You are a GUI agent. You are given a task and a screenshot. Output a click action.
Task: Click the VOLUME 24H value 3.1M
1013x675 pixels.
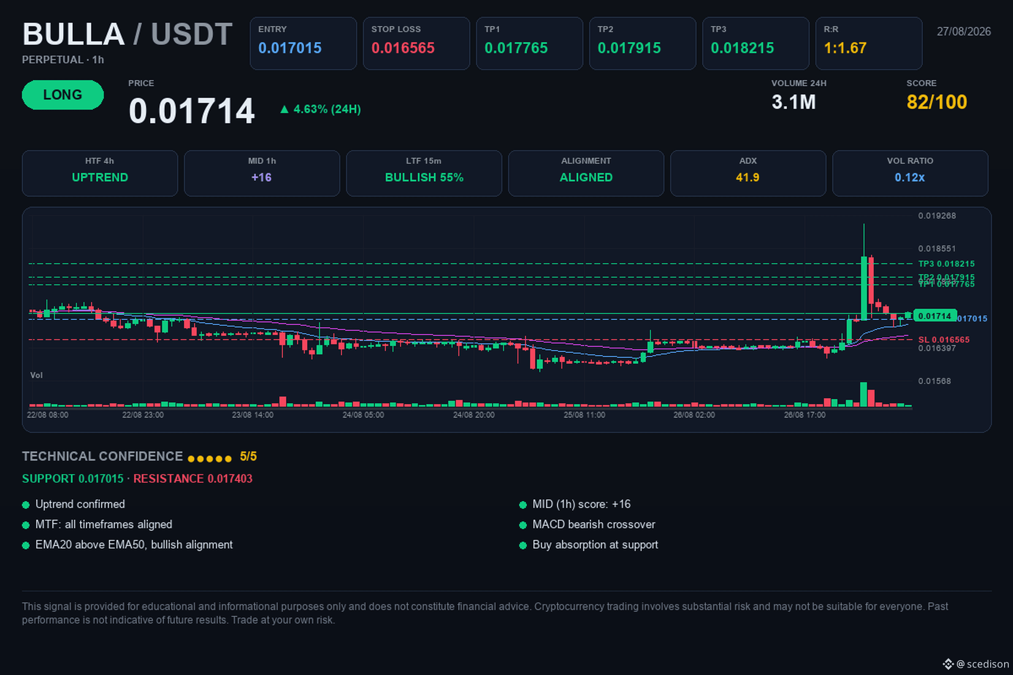(794, 103)
